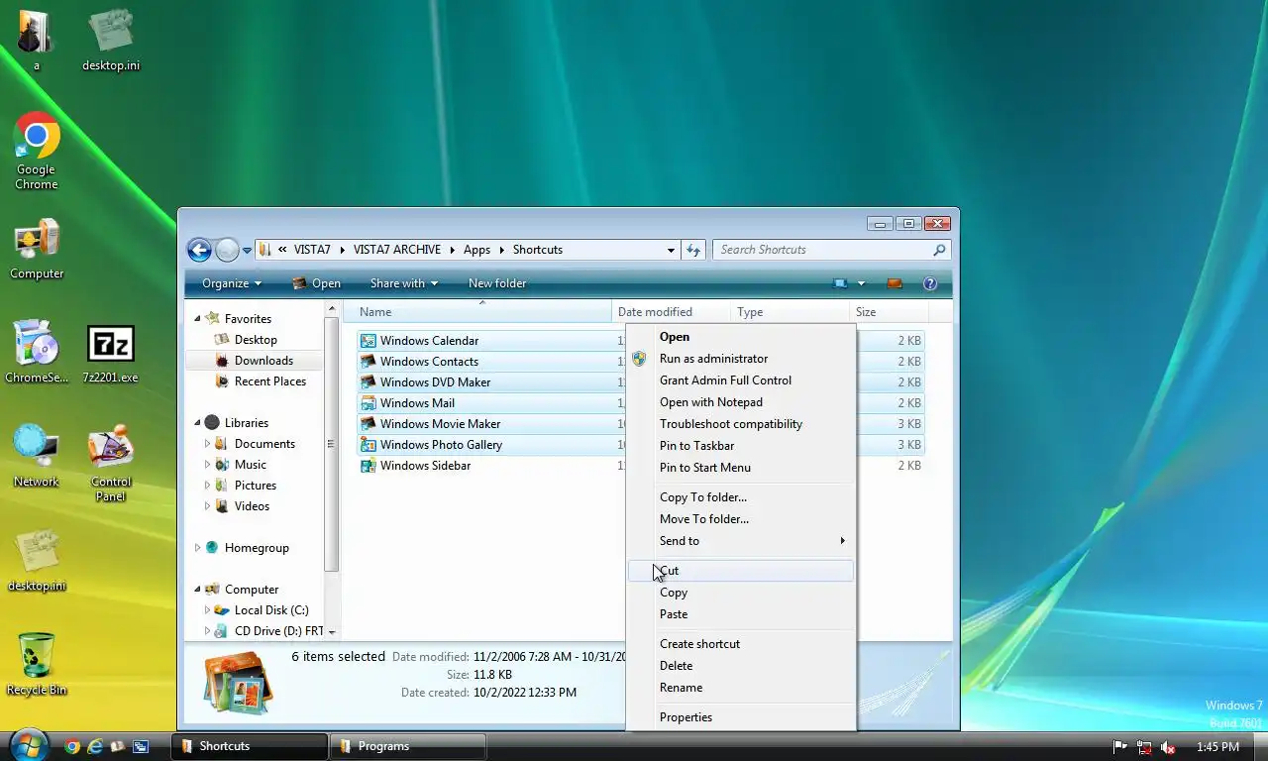Viewport: 1268px width, 761px height.
Task: Select the 7z2201.exe desktop icon
Action: [110, 352]
